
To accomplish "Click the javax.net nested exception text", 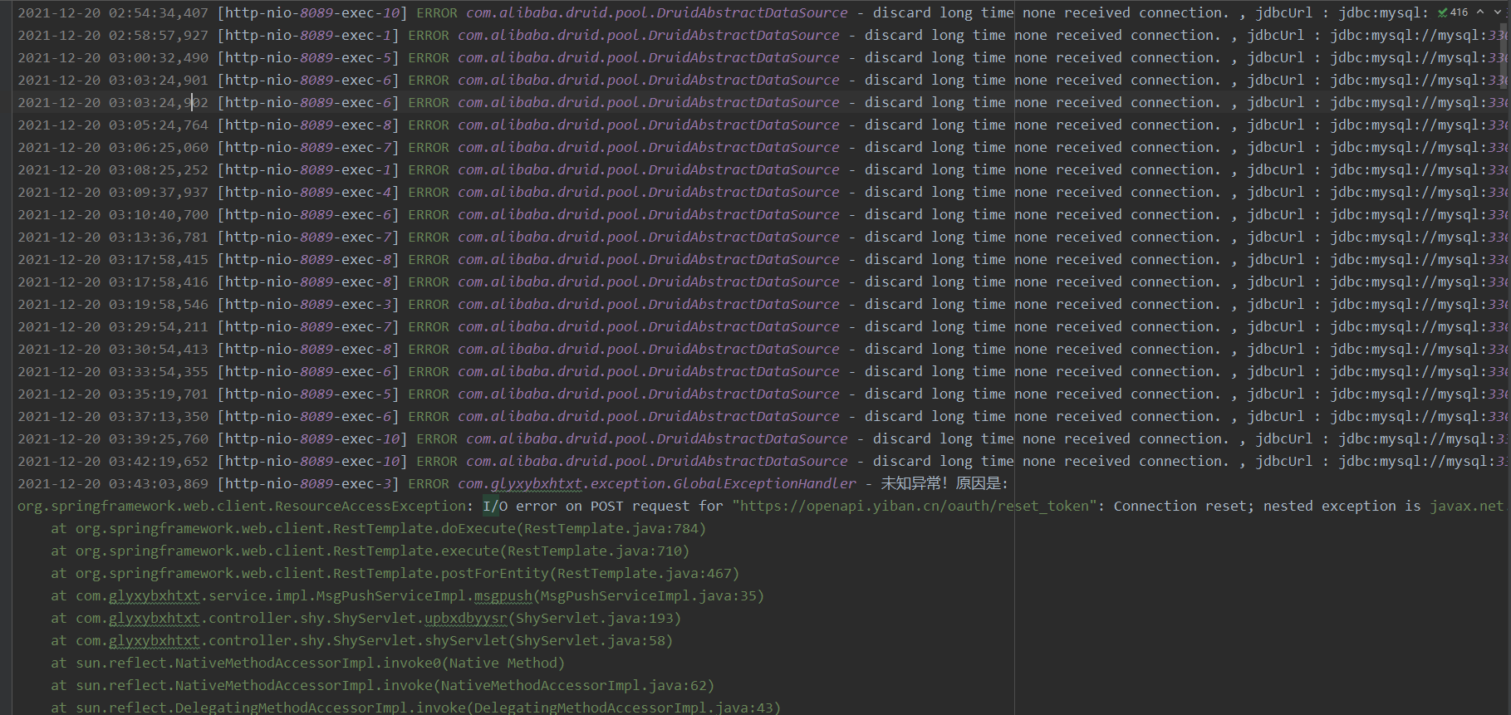I will (x=1466, y=506).
